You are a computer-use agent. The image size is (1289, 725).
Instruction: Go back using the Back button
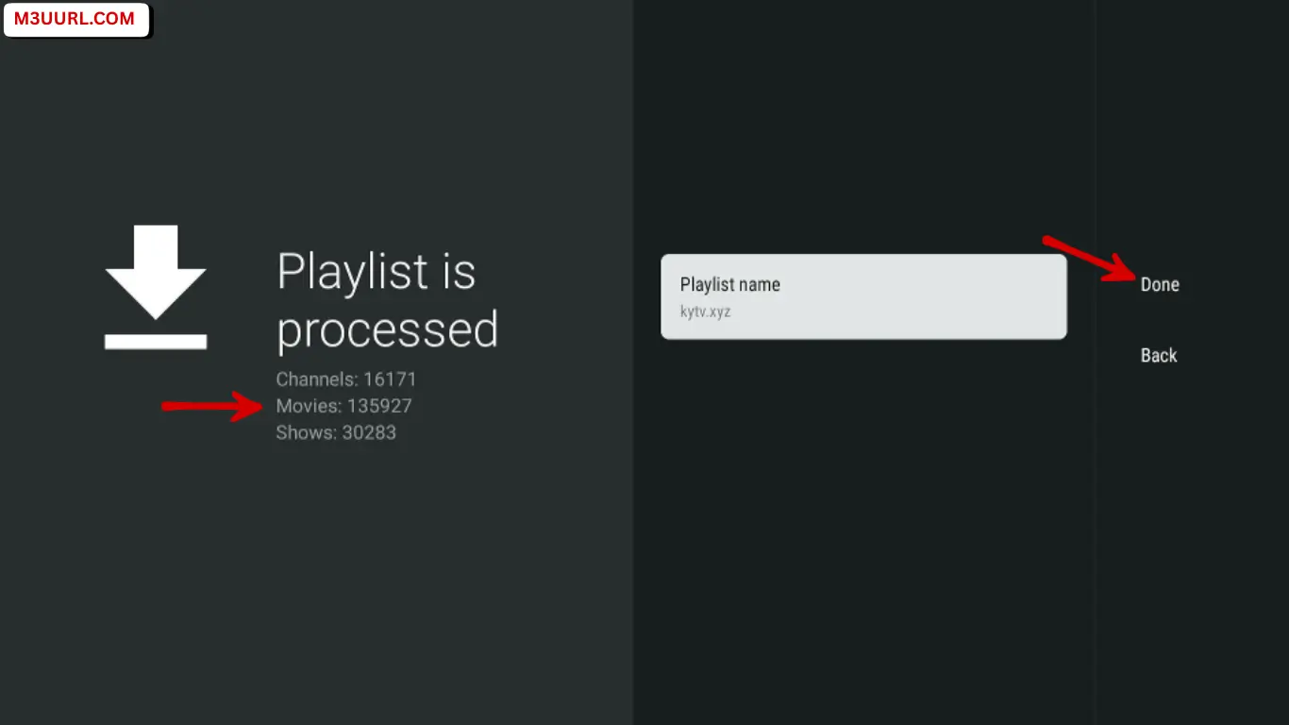[x=1159, y=356]
